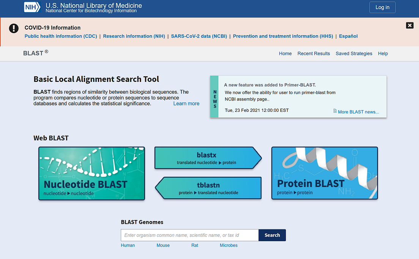Open Protein BLAST from its card
The width and height of the screenshot is (419, 259).
[x=324, y=173]
